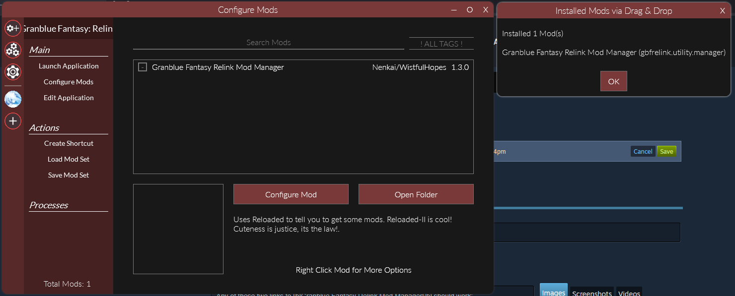Choose Load Mod Set action
Viewport: 735px width, 296px height.
(69, 159)
